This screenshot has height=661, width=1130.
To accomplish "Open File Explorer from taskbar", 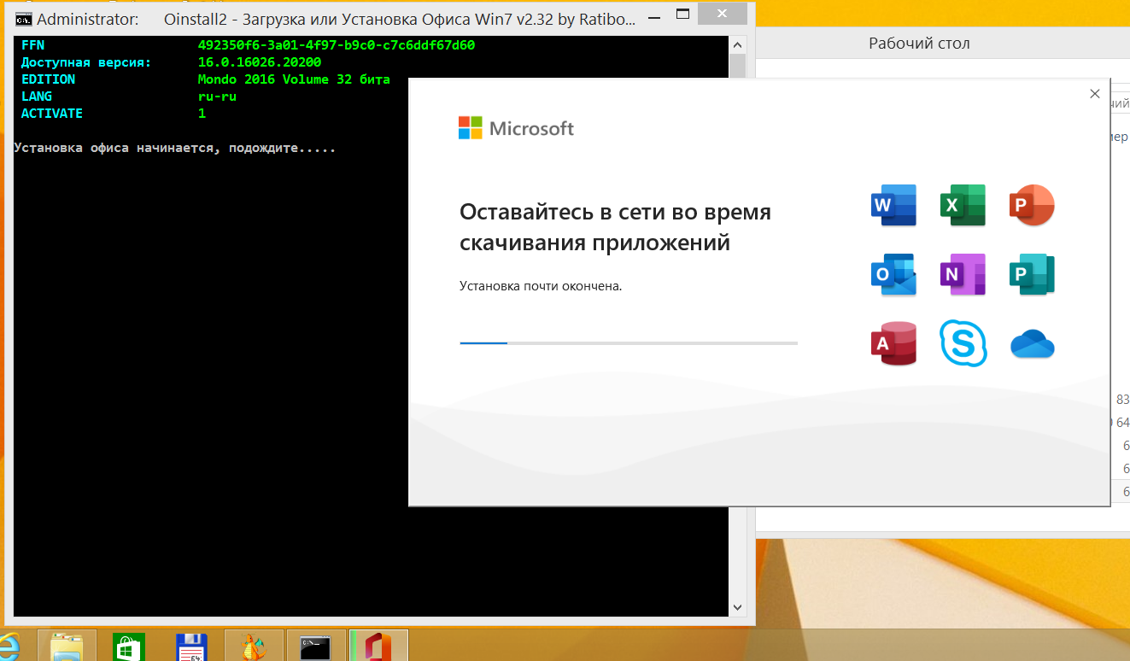I will (x=67, y=646).
